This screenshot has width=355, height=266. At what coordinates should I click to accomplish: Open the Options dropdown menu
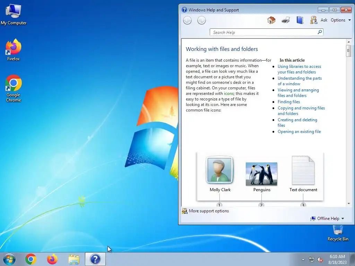click(341, 20)
